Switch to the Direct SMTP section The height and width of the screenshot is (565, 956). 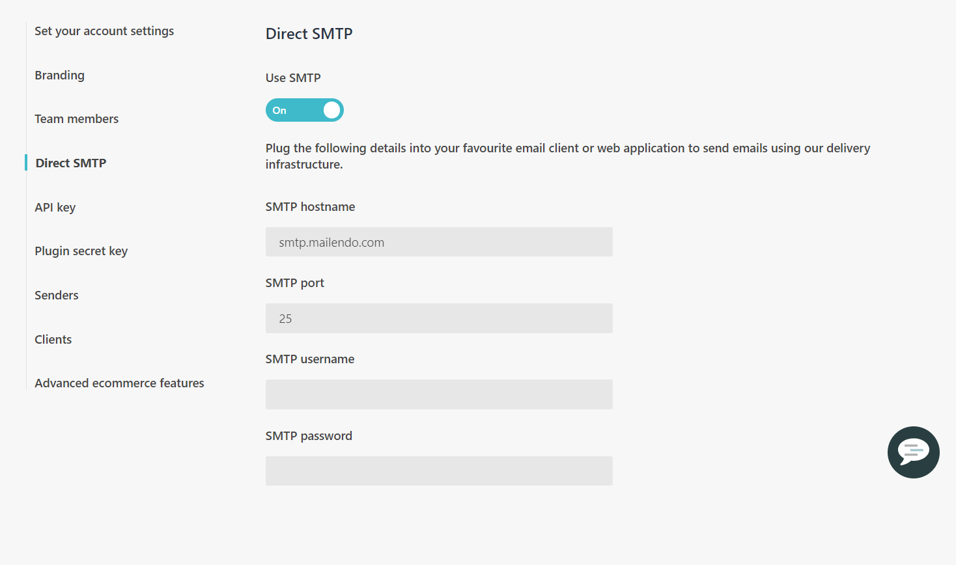pyautogui.click(x=70, y=163)
